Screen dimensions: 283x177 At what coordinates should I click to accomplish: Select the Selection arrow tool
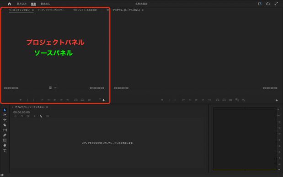[x=5, y=110]
